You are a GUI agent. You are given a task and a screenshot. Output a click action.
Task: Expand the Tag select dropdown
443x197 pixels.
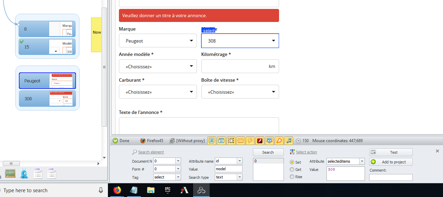point(178,177)
